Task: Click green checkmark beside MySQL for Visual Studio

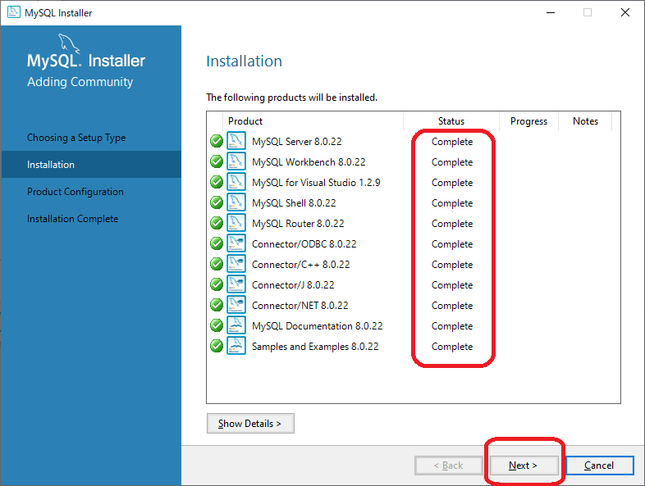Action: pyautogui.click(x=217, y=182)
